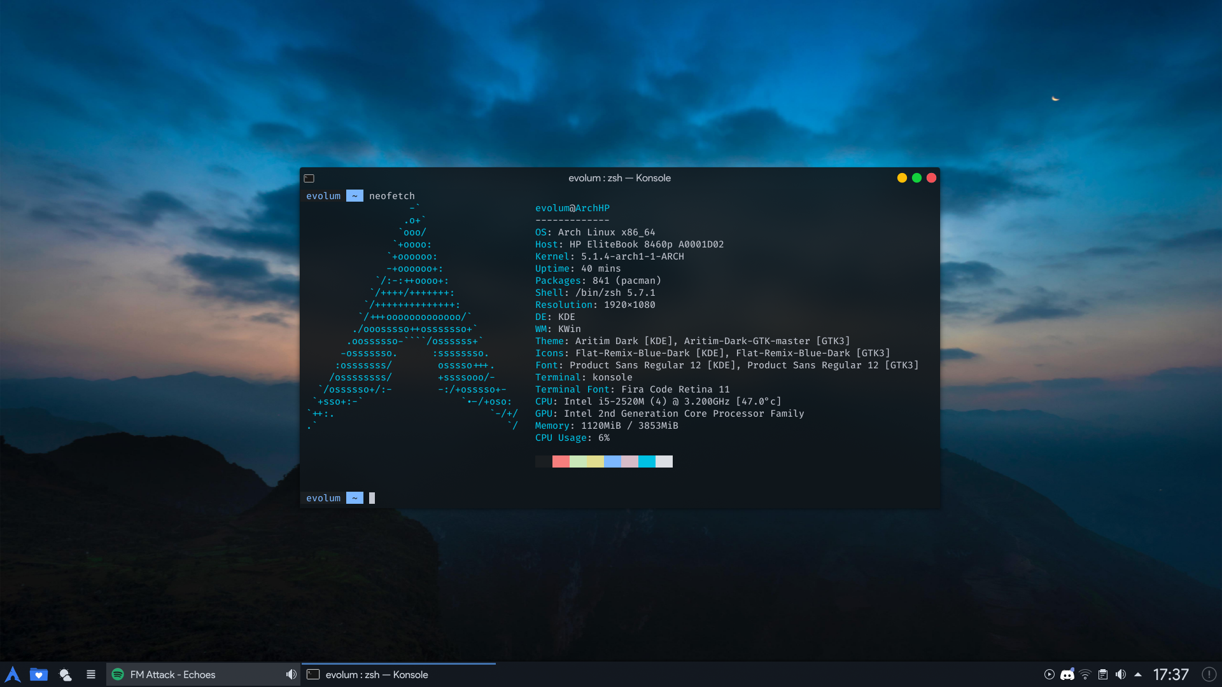This screenshot has width=1222, height=687.
Task: Click the cyan color block in neofetch palette
Action: pos(647,462)
